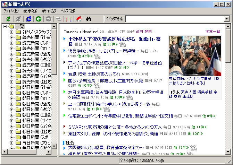Image resolution: width=233 pixels, height=165 pixels.
Task: Click the Benghazi speech photo thumbnail
Action: click(x=195, y=56)
